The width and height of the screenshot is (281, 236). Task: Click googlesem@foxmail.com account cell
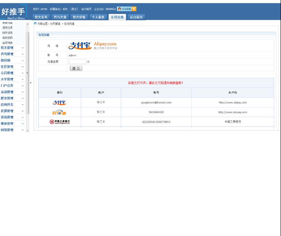[x=156, y=102]
